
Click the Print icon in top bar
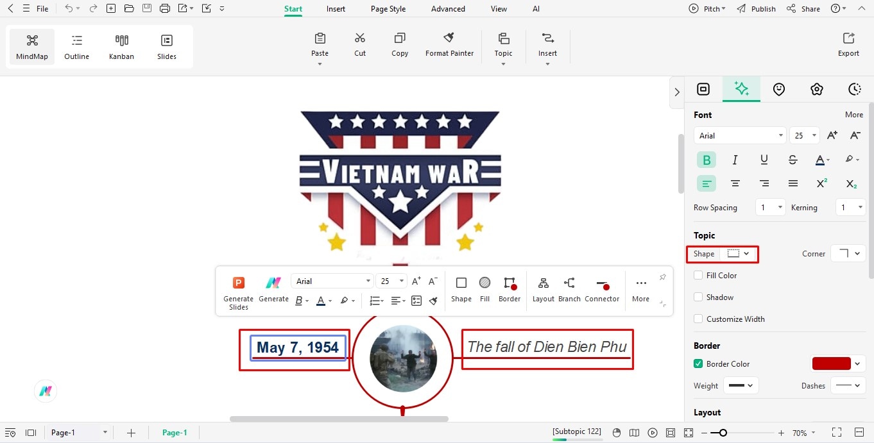165,8
